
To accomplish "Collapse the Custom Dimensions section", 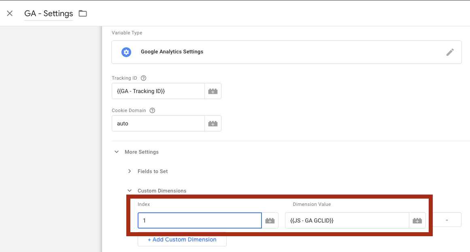I will click(130, 191).
